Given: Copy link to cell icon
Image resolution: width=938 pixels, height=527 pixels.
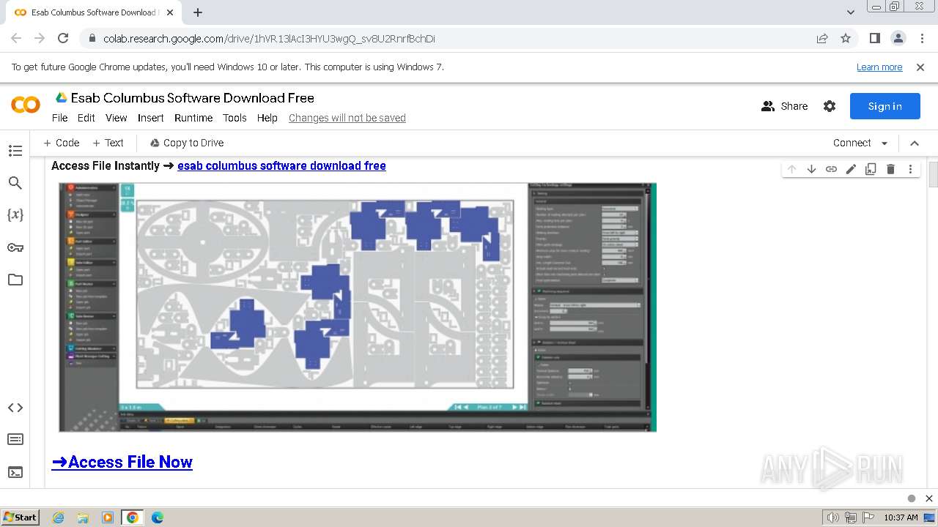Looking at the screenshot, I should tap(831, 169).
